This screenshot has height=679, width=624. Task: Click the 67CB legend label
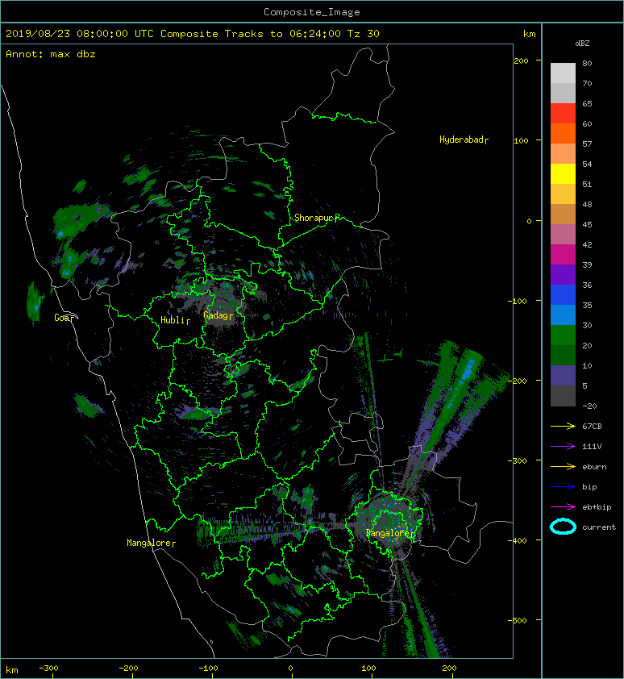(592, 427)
